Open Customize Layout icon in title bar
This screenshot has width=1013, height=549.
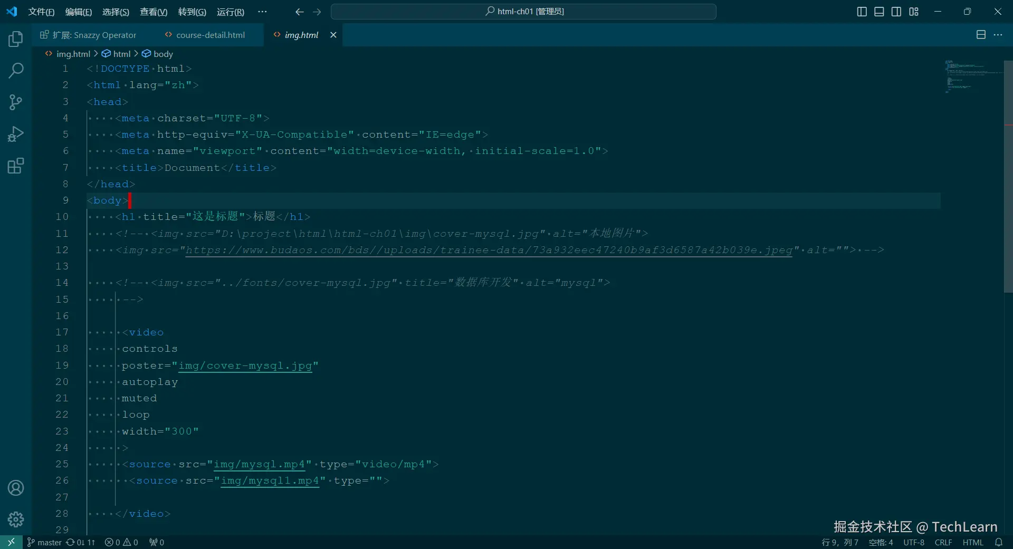[x=914, y=12]
